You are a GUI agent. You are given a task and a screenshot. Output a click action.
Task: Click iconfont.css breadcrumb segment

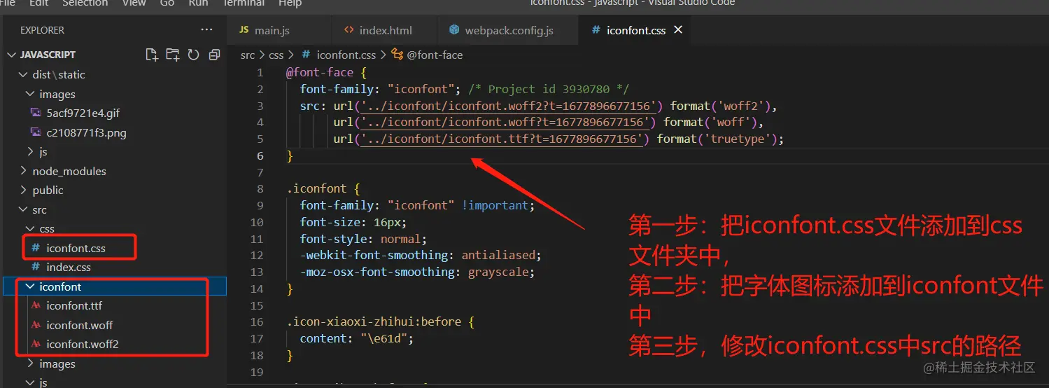pos(346,55)
